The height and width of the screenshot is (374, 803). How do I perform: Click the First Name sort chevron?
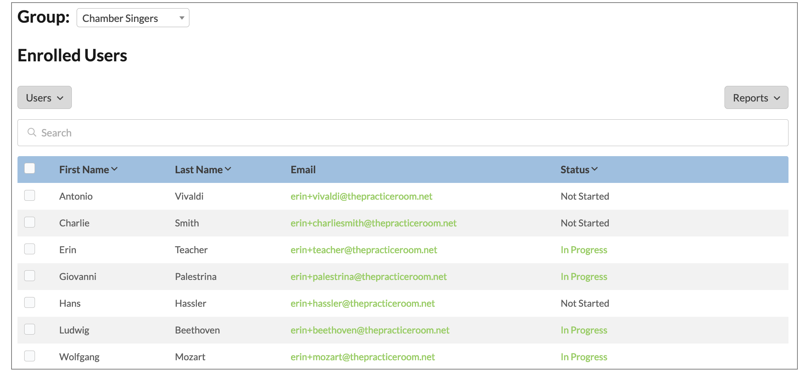click(115, 169)
